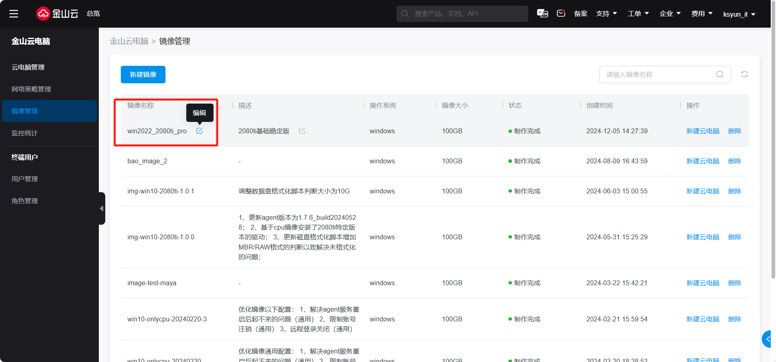Create cloud PC from img-win10-2080ti-1.0.1

(x=702, y=191)
